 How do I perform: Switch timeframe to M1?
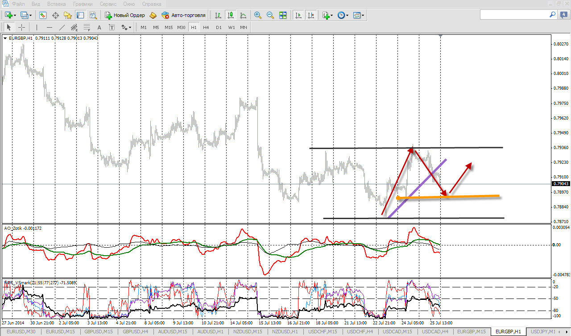[144, 27]
